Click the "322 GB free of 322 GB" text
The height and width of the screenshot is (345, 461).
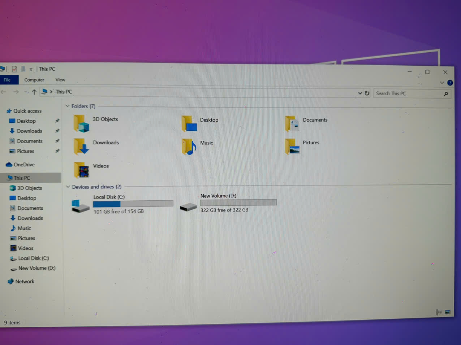(x=224, y=210)
